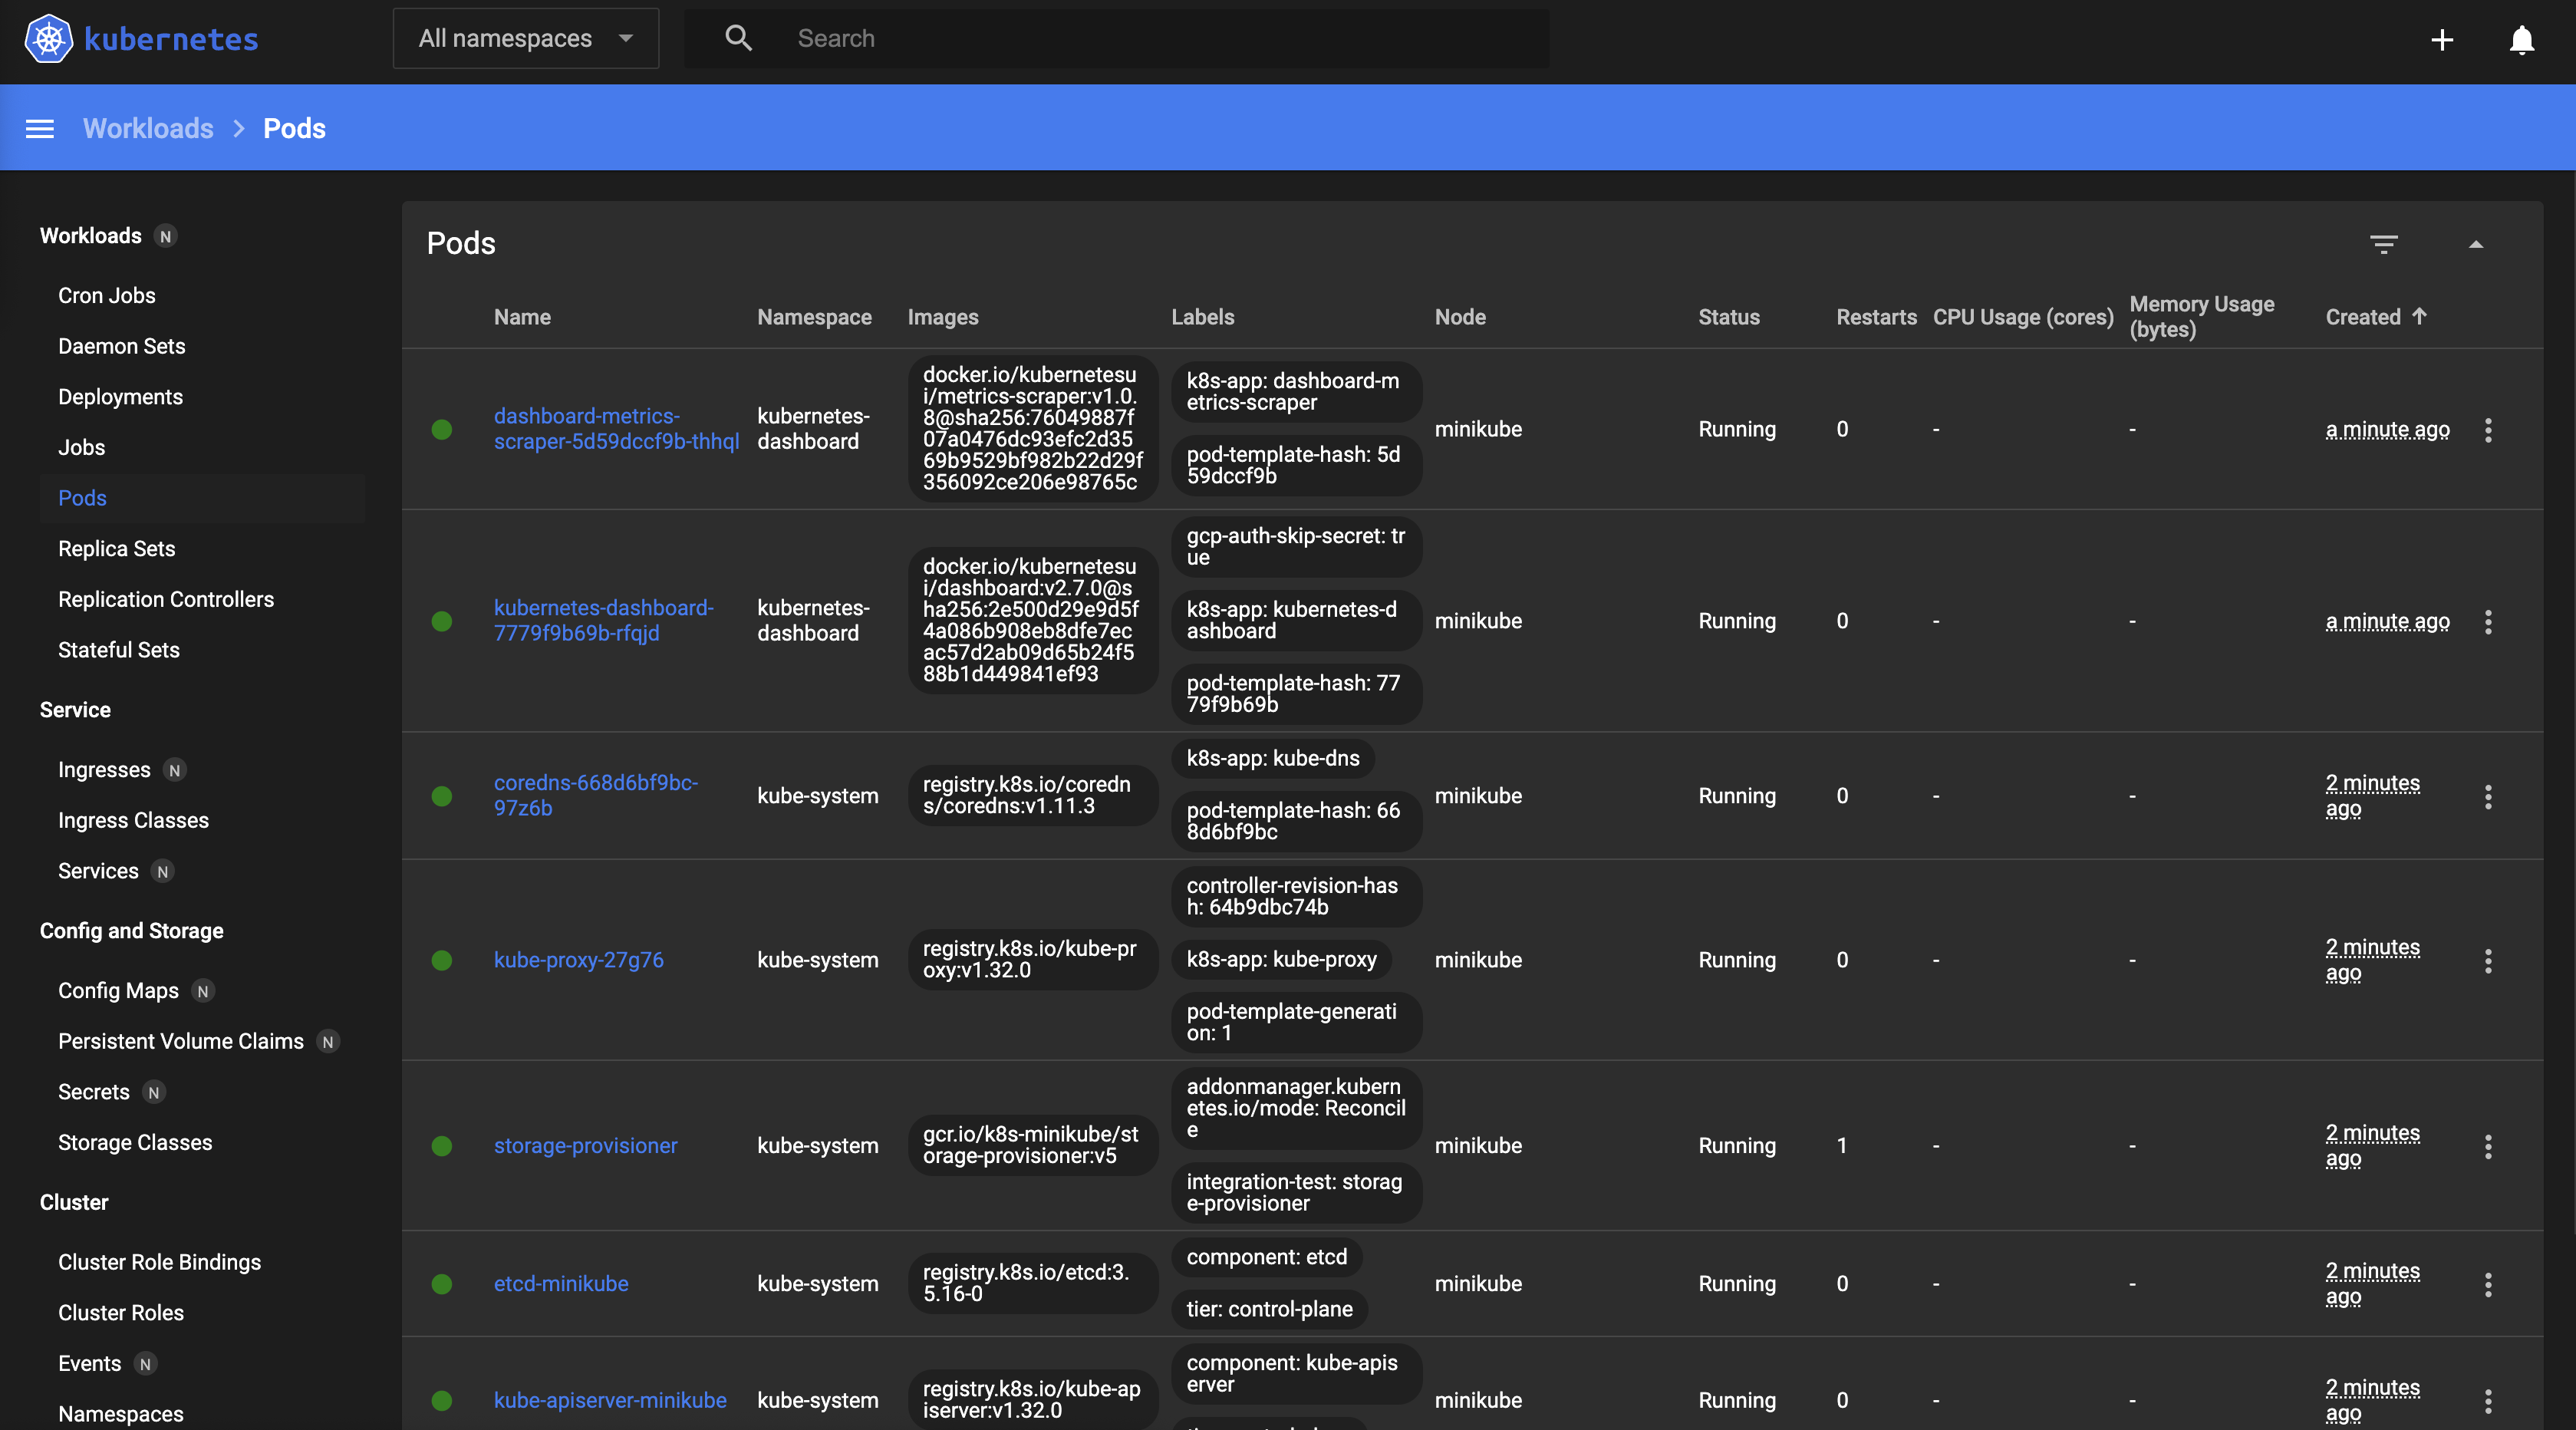Open Deployments in sidebar
Screen dimensions: 2576x1430
(x=120, y=397)
